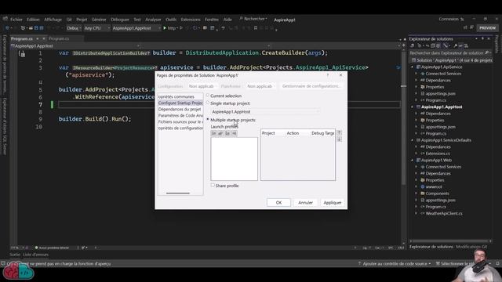The width and height of the screenshot is (502, 282).
Task: Select the Current selection radio button
Action: [208, 96]
